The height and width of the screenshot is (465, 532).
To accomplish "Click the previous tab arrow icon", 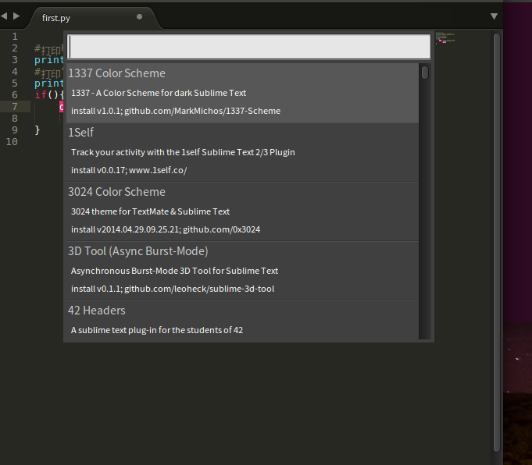I will (x=4, y=16).
